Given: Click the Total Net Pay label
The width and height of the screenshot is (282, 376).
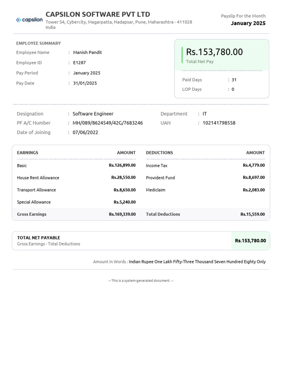Looking at the screenshot, I should coord(200,62).
